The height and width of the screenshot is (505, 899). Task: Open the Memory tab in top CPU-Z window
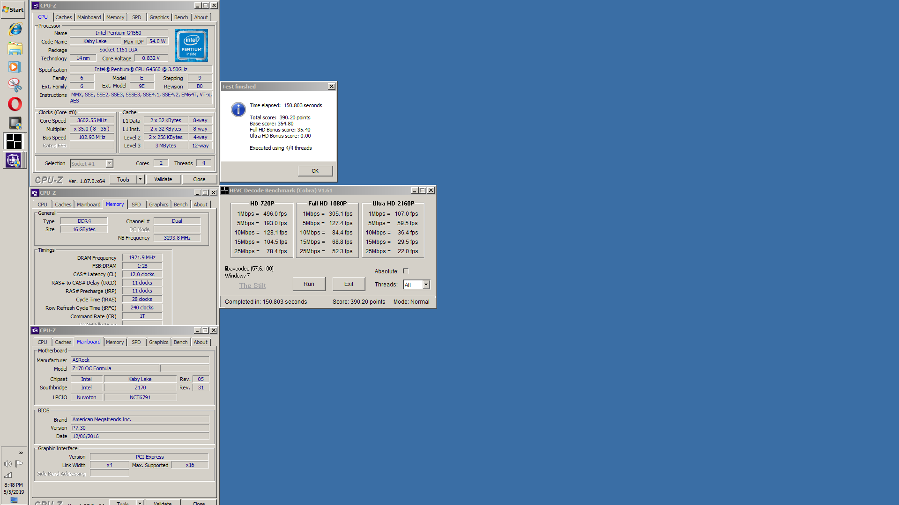click(115, 17)
